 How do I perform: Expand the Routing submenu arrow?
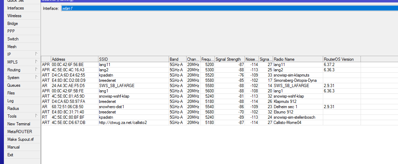[x=36, y=70]
